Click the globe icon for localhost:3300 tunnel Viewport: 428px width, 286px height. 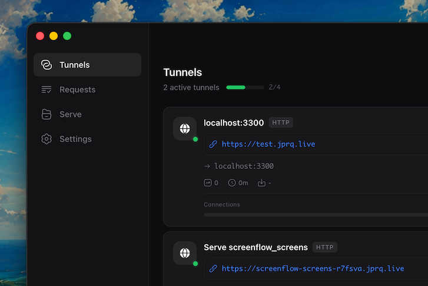(x=185, y=128)
